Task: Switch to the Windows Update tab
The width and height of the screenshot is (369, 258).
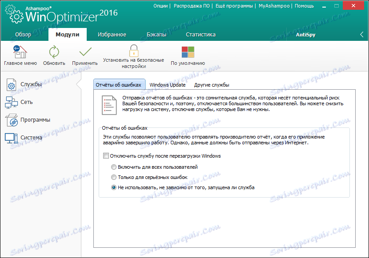Action: coord(168,84)
